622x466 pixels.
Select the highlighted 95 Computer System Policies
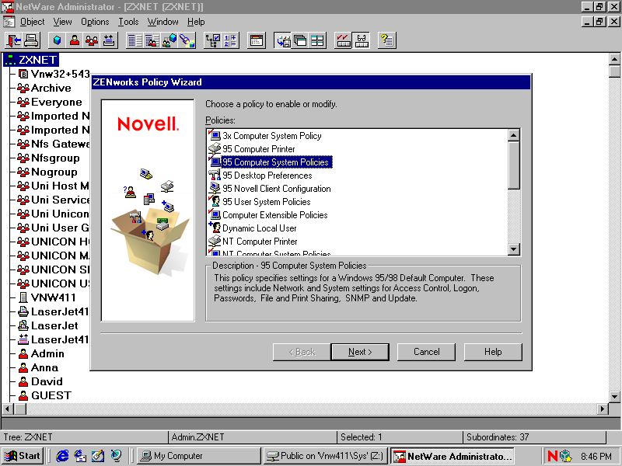(x=275, y=162)
